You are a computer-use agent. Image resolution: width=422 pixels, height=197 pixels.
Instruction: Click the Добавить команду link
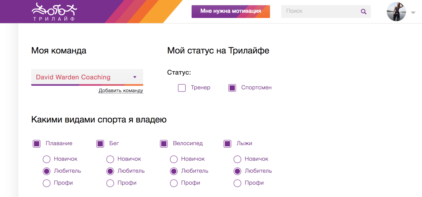tap(121, 90)
